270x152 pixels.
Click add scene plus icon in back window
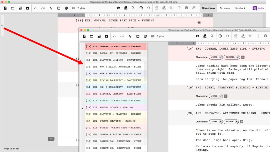pyautogui.click(x=141, y=8)
